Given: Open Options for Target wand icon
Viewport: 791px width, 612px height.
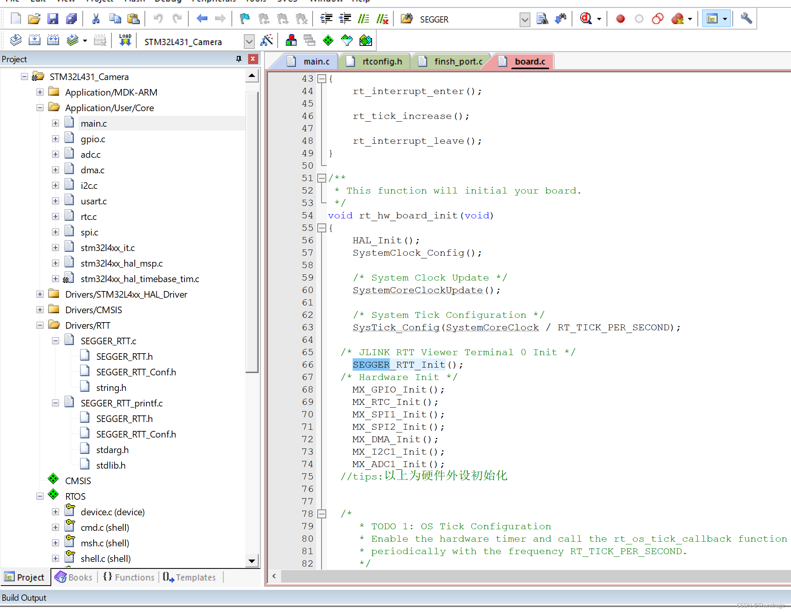Looking at the screenshot, I should click(267, 40).
